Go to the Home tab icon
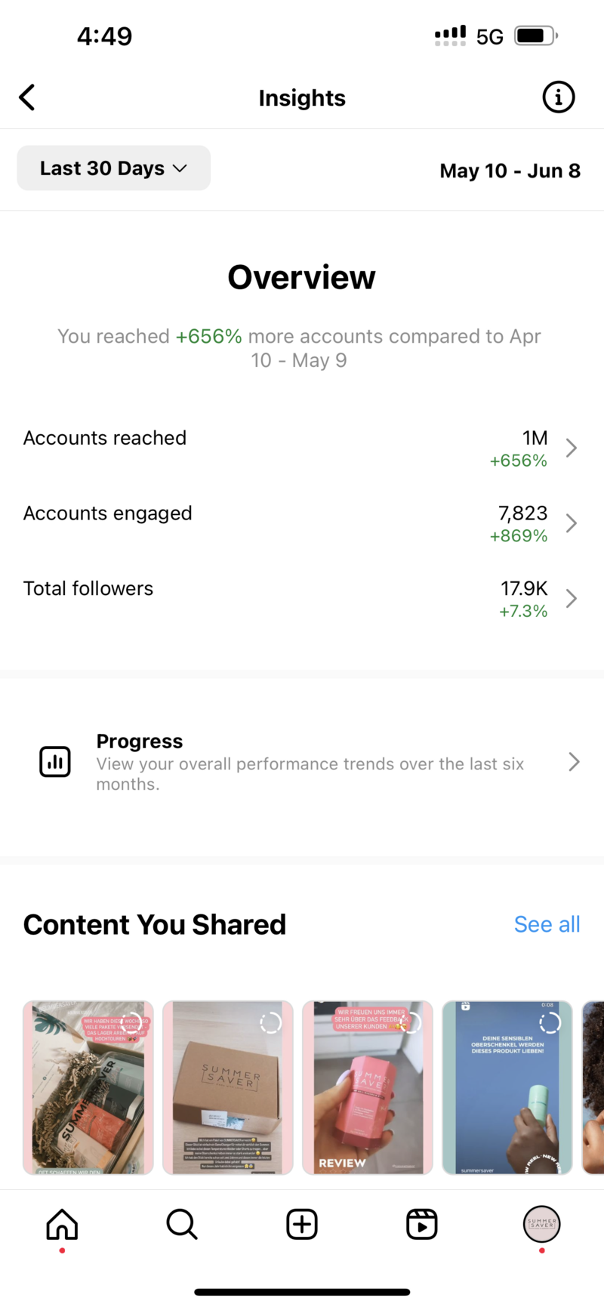Viewport: 604px width, 1307px height. point(62,1224)
